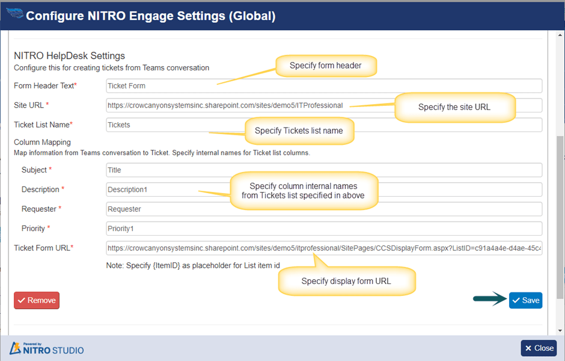Click the Ticket List Name field

324,125
